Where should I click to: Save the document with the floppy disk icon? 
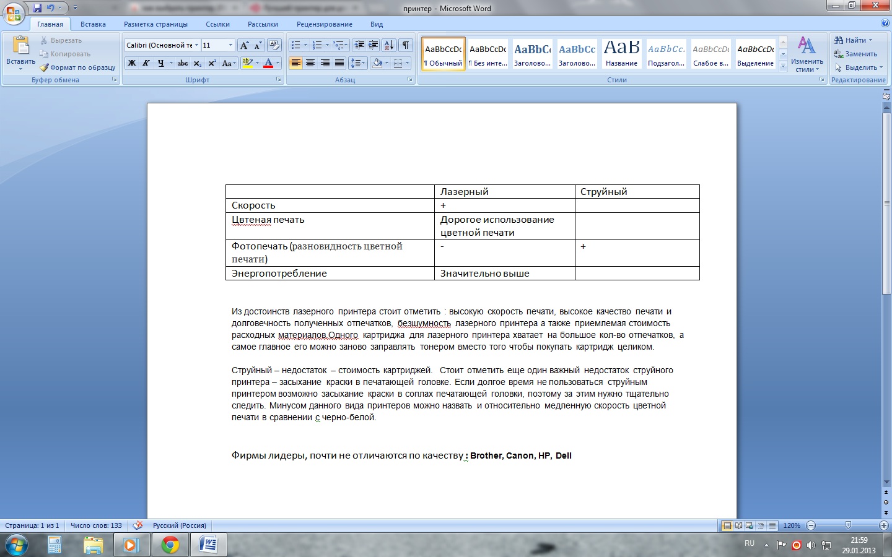(37, 8)
